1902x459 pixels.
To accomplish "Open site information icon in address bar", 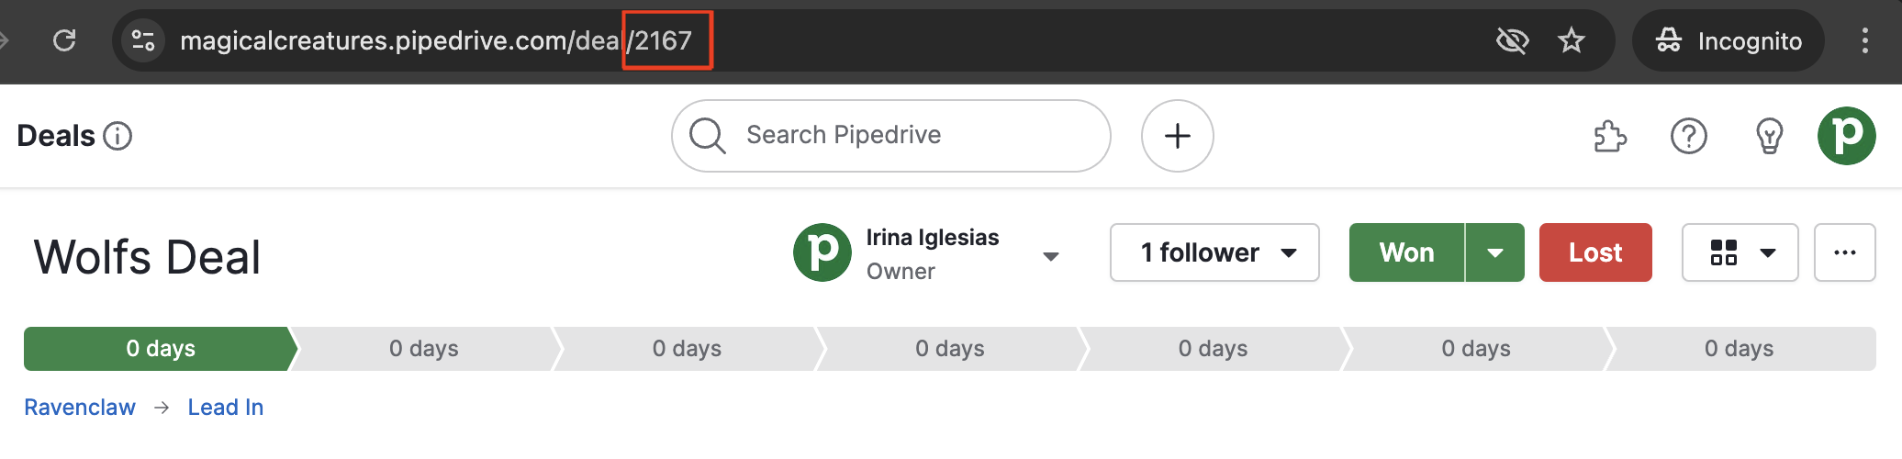I will [x=143, y=40].
